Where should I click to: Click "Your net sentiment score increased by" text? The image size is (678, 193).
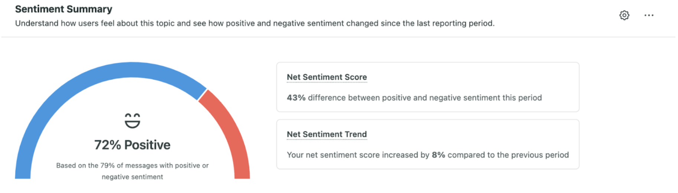[x=358, y=155]
